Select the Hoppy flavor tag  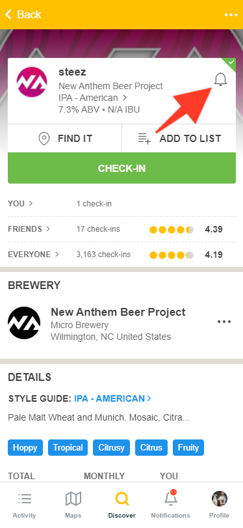coord(25,447)
